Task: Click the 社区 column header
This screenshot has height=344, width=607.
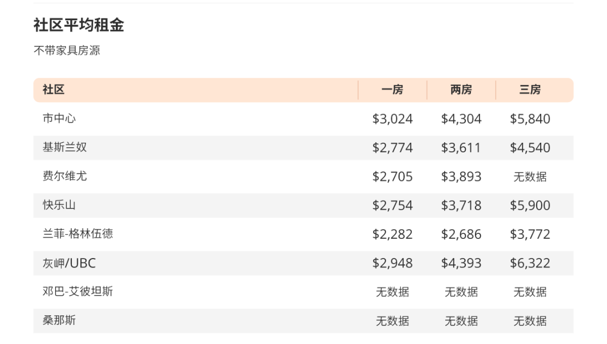Action: (53, 90)
